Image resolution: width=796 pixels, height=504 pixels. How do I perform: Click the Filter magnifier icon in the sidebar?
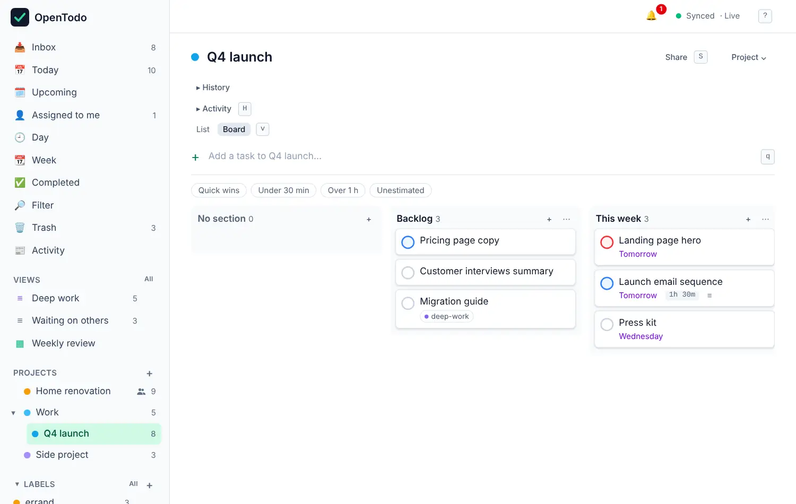(x=20, y=205)
